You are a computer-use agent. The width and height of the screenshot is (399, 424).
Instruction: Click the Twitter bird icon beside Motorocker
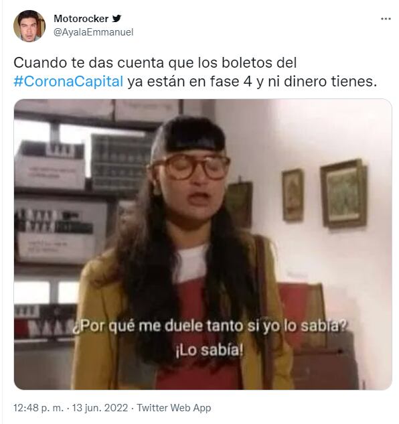(116, 18)
